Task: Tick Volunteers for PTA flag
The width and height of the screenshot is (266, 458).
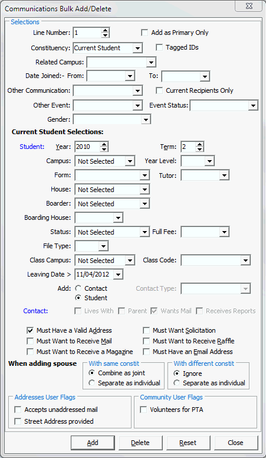Action: (143, 410)
